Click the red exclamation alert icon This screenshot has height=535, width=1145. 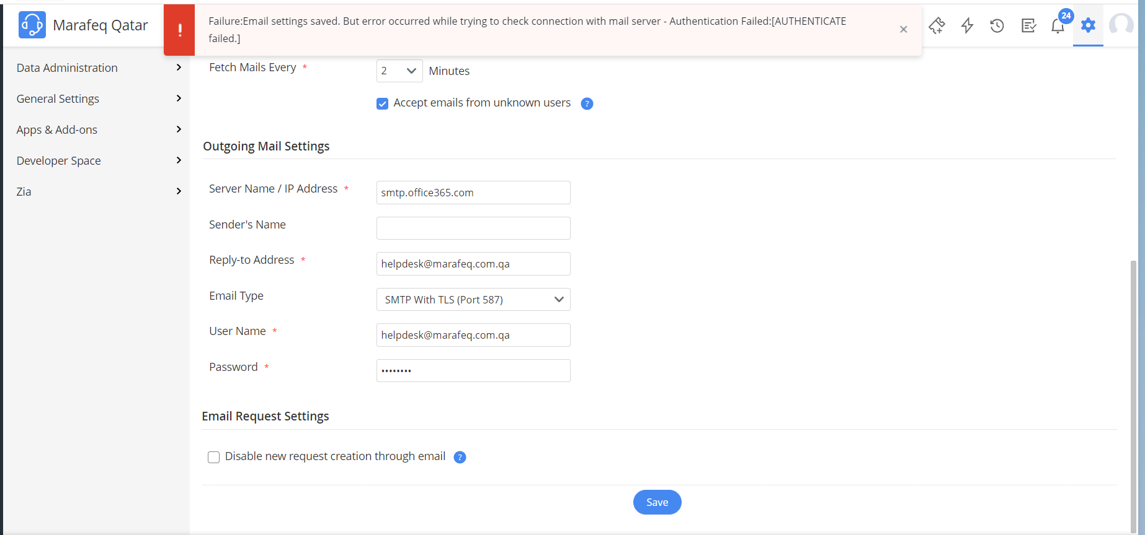click(x=179, y=30)
